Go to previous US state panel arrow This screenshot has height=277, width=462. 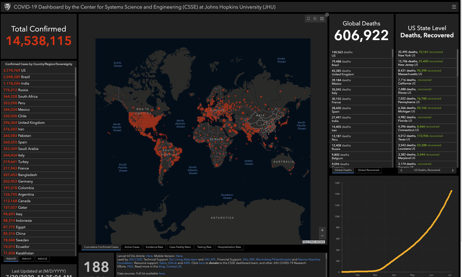[401, 170]
